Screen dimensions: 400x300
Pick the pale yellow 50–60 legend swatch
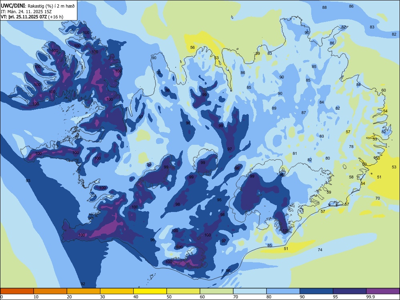tap(184, 291)
